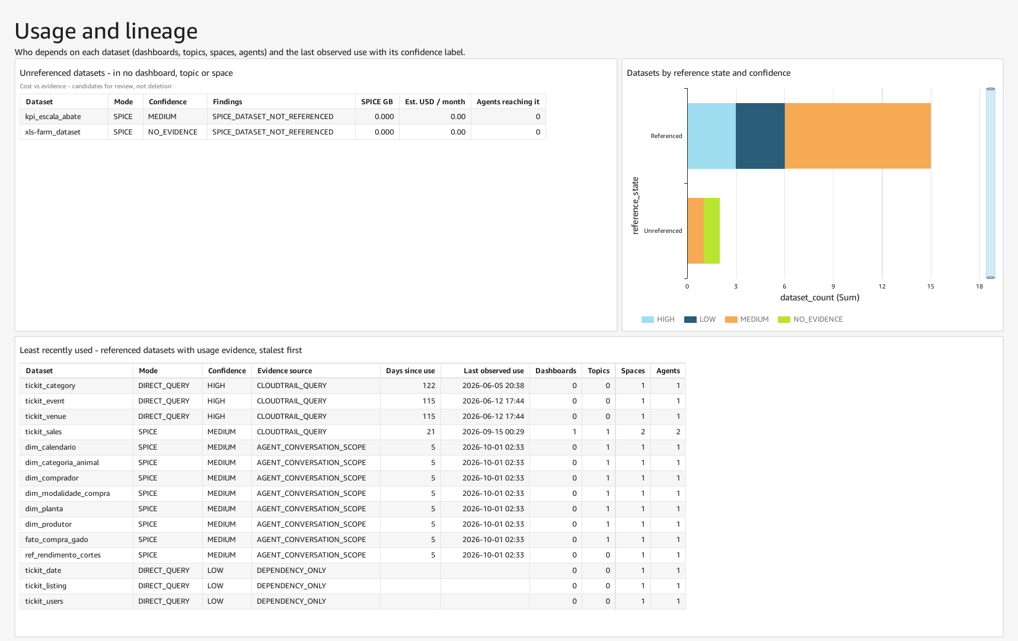Select the dim_comprador dataset cell
The height and width of the screenshot is (641, 1018).
pyautogui.click(x=76, y=478)
